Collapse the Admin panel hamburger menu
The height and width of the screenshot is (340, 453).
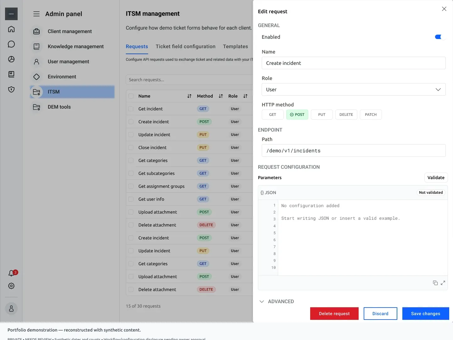[36, 14]
